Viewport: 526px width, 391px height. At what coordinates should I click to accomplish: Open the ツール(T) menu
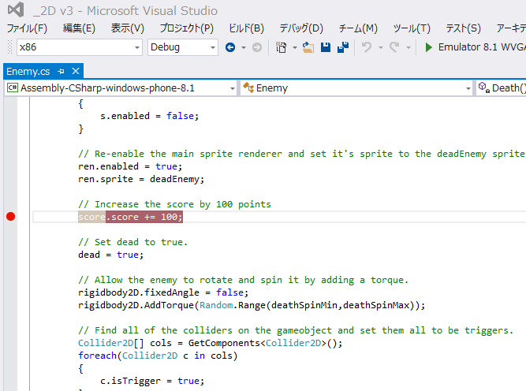pyautogui.click(x=412, y=28)
